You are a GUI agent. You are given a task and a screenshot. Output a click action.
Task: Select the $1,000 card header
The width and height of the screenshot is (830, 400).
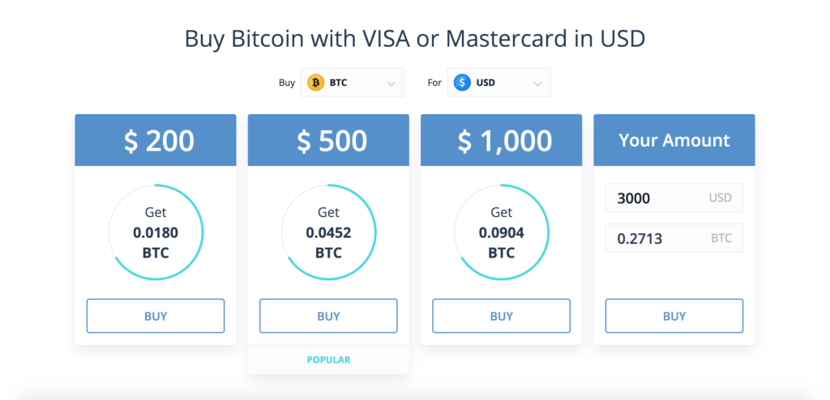point(501,140)
